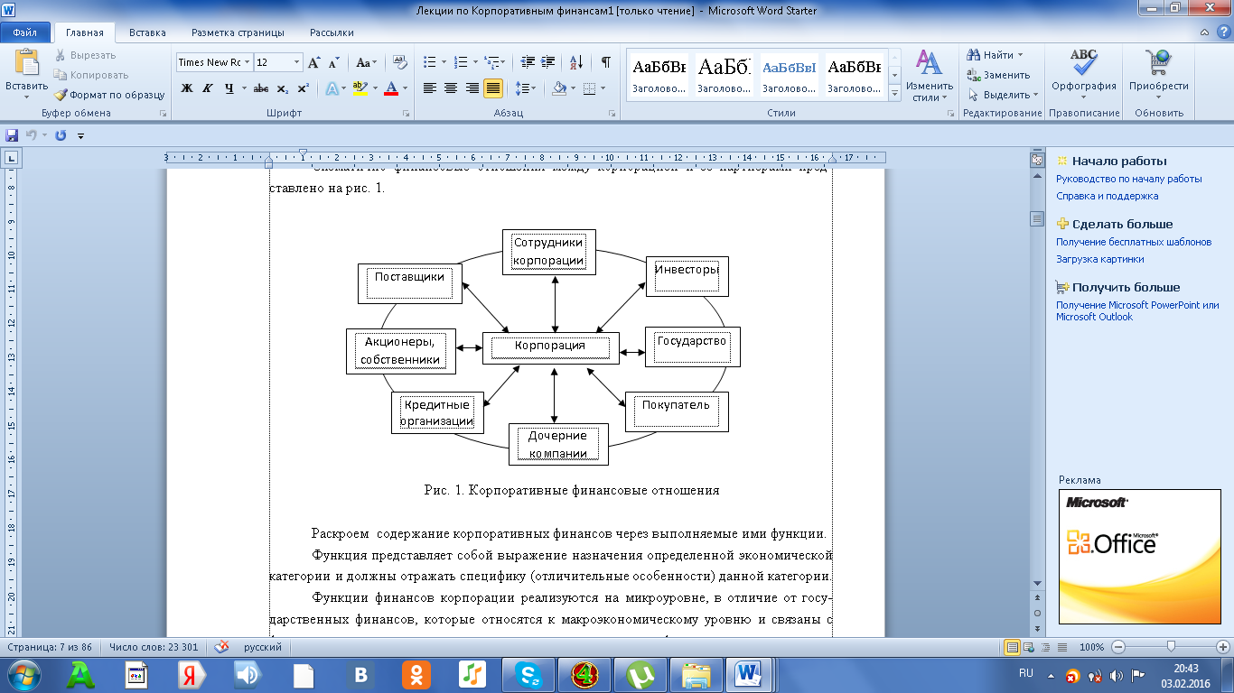Click the Save icon in quick access toolbar
This screenshot has width=1234, height=693.
click(12, 135)
